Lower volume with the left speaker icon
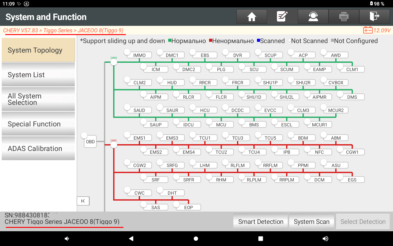The width and height of the screenshot is (393, 246). (x=67, y=239)
